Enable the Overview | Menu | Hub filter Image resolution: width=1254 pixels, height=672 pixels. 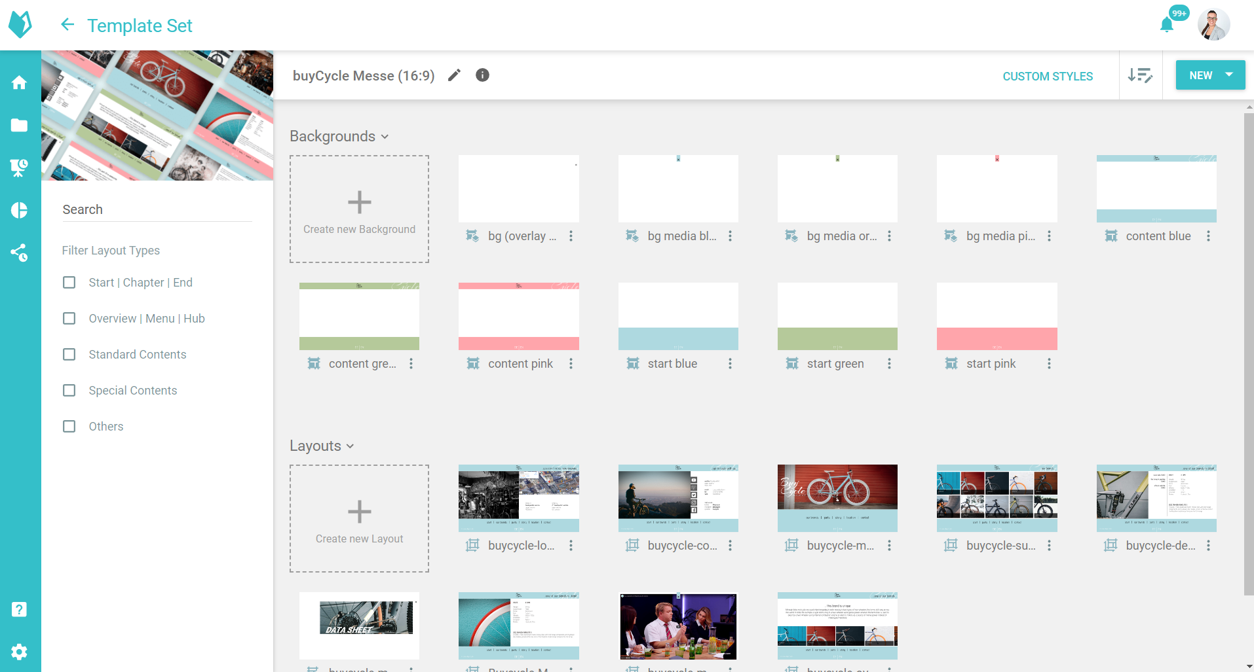point(69,319)
